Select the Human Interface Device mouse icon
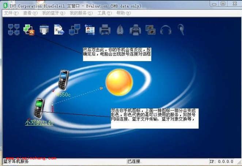This screenshot has height=166, width=242. coord(121,29)
